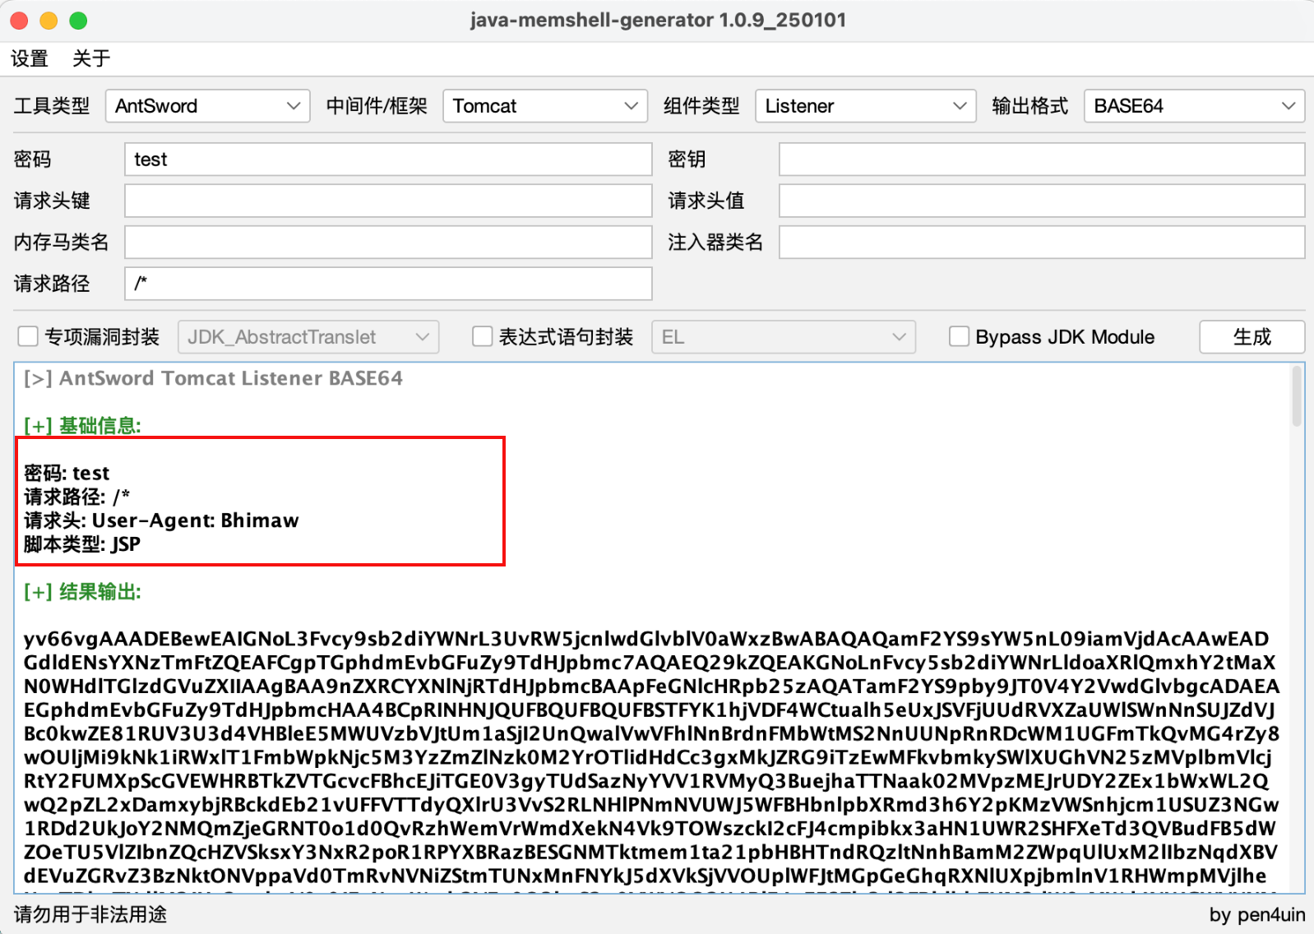
Task: Toggle the Bypass JDK Module checkbox
Action: pos(959,336)
